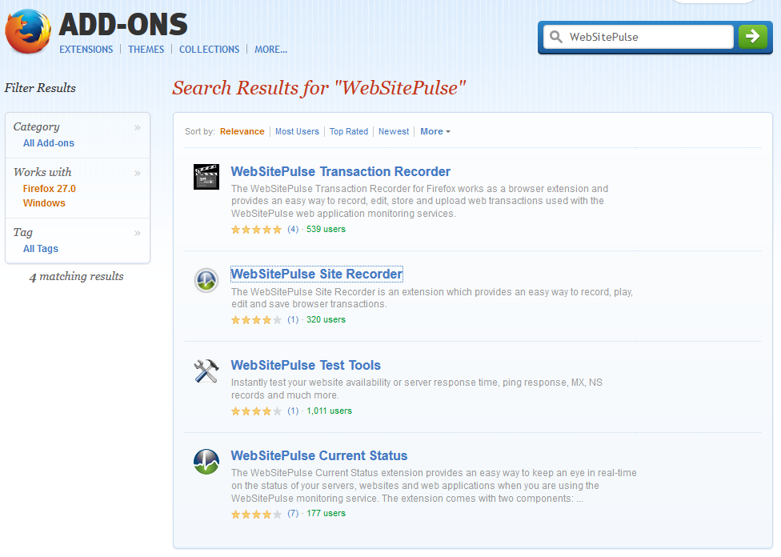Click the '1,011 users' text

click(329, 411)
